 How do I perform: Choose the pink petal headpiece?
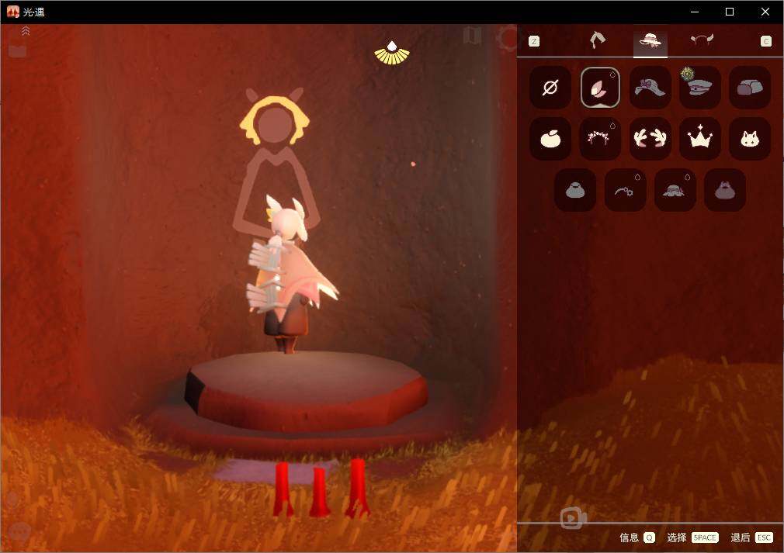coord(600,88)
